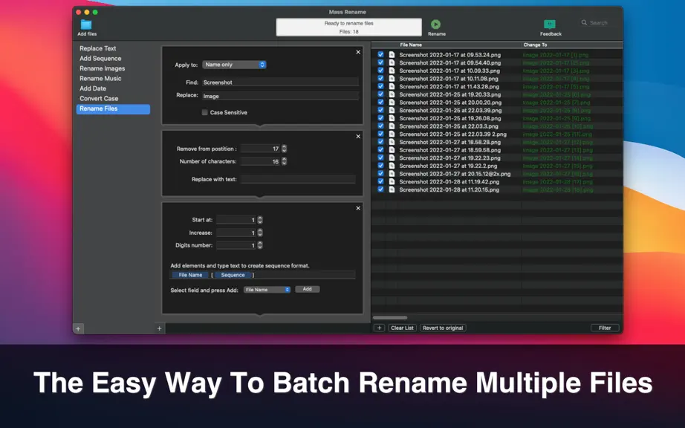Start renaming with the green Rename button
This screenshot has width=685, height=428.
click(435, 25)
